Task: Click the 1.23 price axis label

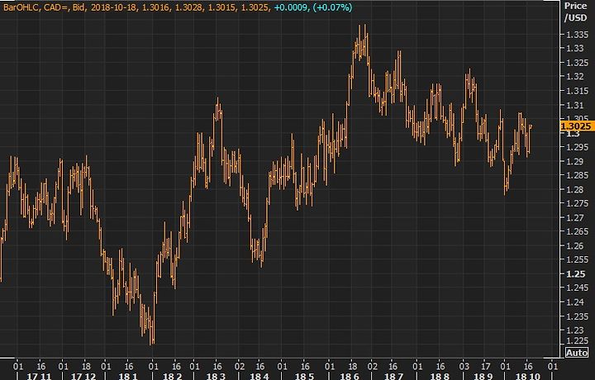Action: tap(574, 330)
